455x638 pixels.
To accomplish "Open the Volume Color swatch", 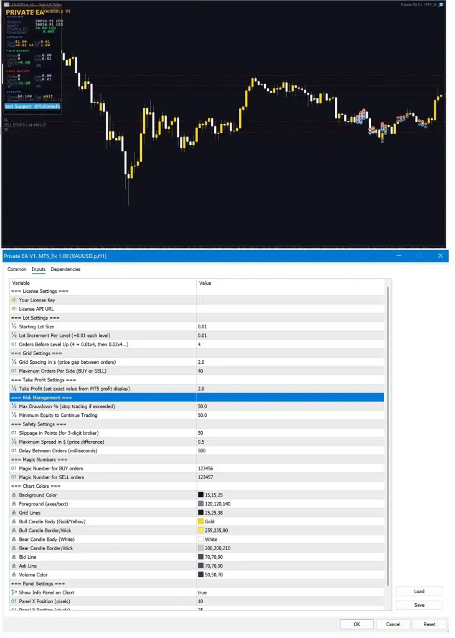I will pos(200,575).
